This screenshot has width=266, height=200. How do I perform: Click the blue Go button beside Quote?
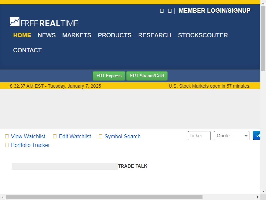[x=256, y=135]
